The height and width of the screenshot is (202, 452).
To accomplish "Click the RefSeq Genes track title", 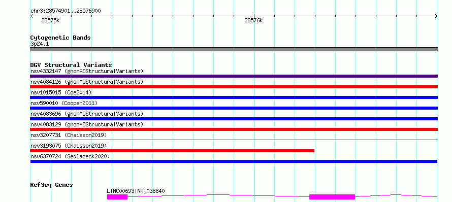I will [x=51, y=185].
